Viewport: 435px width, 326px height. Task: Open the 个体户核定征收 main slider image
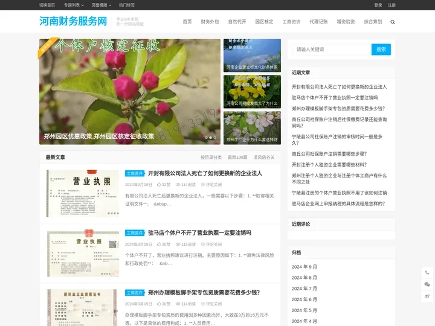[130, 92]
